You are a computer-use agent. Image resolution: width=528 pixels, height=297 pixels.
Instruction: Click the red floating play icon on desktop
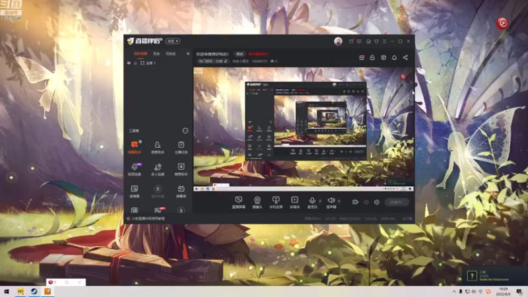[502, 23]
